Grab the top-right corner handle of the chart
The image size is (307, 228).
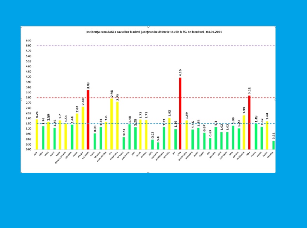275,26
